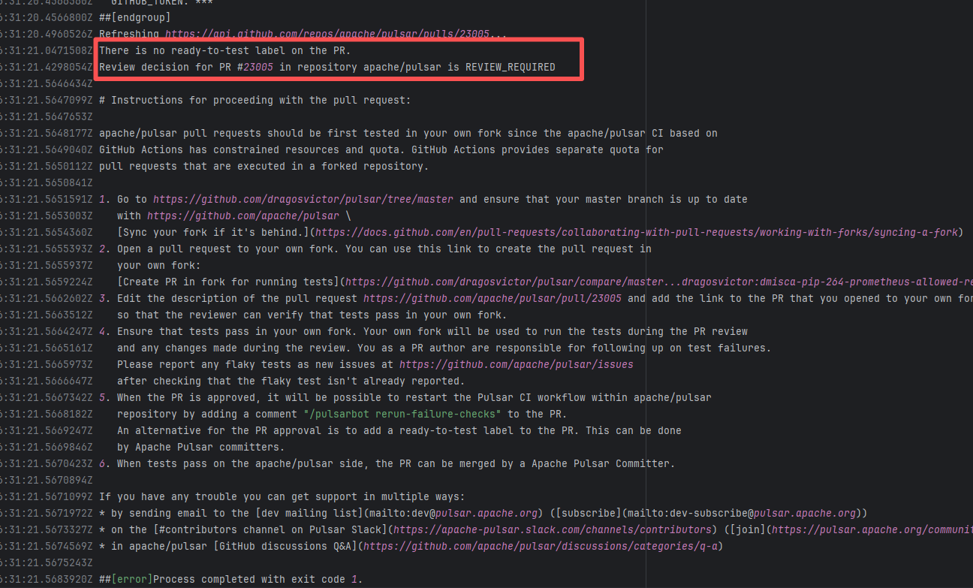Screen dimensions: 973x588
Task: Visit the apache/pulsar/issues link
Action: [x=516, y=365]
